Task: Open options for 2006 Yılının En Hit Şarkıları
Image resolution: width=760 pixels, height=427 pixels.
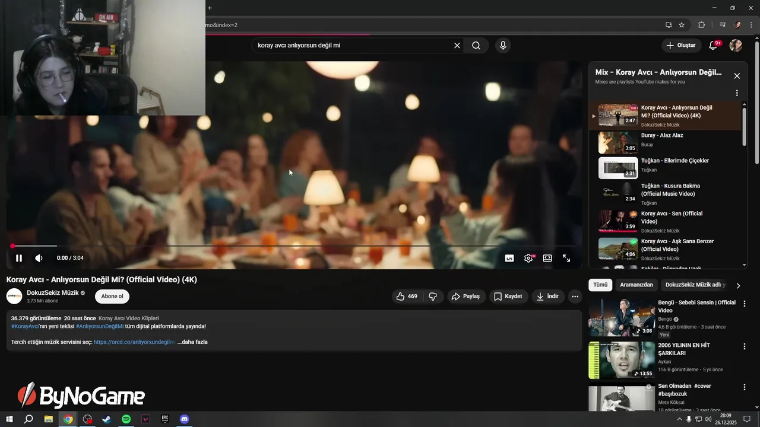Action: [745, 346]
